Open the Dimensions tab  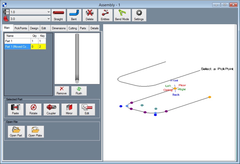pos(59,28)
